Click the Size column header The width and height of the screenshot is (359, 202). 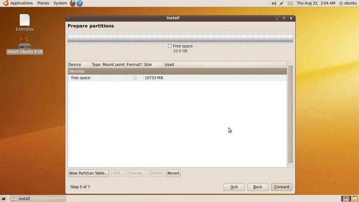pyautogui.click(x=153, y=65)
